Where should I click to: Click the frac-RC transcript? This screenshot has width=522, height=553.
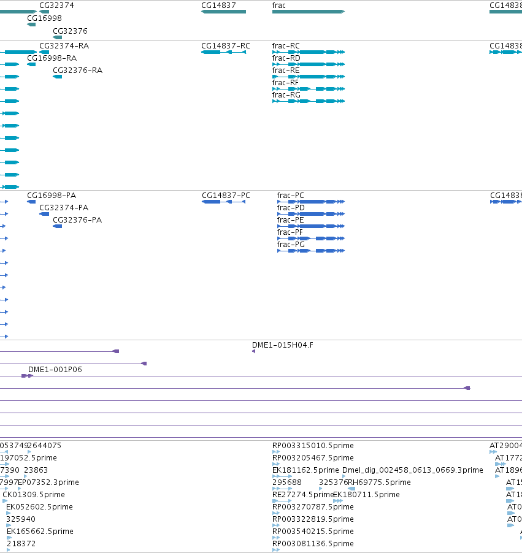[x=309, y=52]
